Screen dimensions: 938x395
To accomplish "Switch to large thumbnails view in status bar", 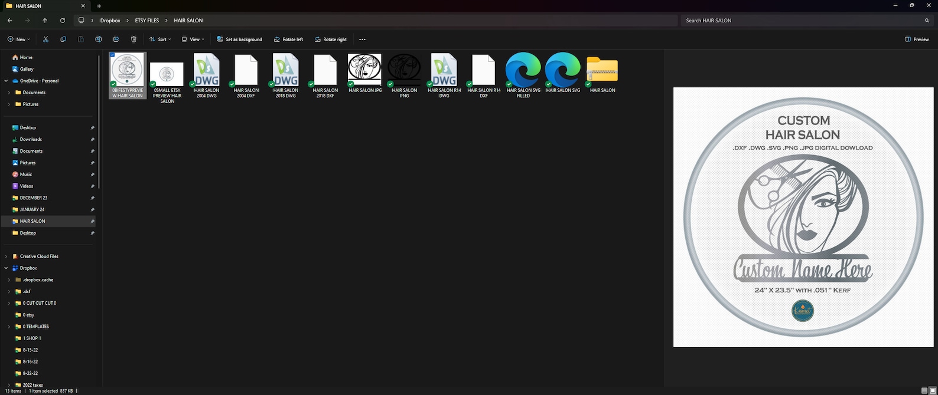I will (933, 391).
